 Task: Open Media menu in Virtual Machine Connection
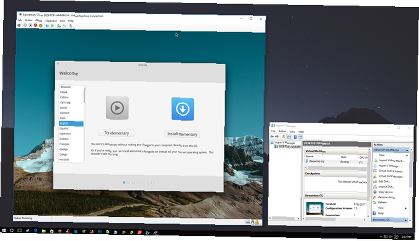39,21
